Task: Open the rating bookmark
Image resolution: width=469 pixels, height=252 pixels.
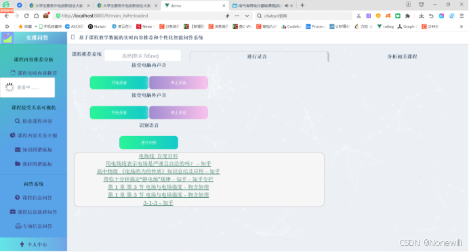Action: [x=386, y=26]
